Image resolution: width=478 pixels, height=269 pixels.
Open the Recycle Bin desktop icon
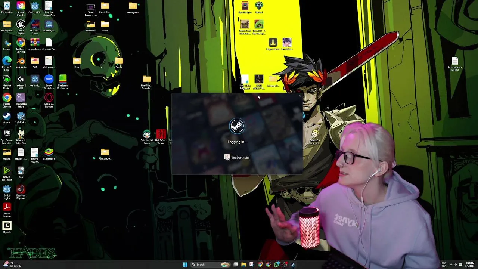click(x=7, y=8)
